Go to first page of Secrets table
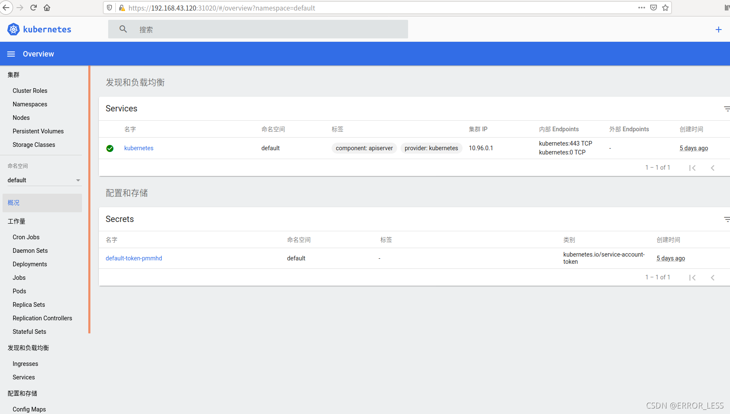Screen dimensions: 730x414 pyautogui.click(x=692, y=278)
